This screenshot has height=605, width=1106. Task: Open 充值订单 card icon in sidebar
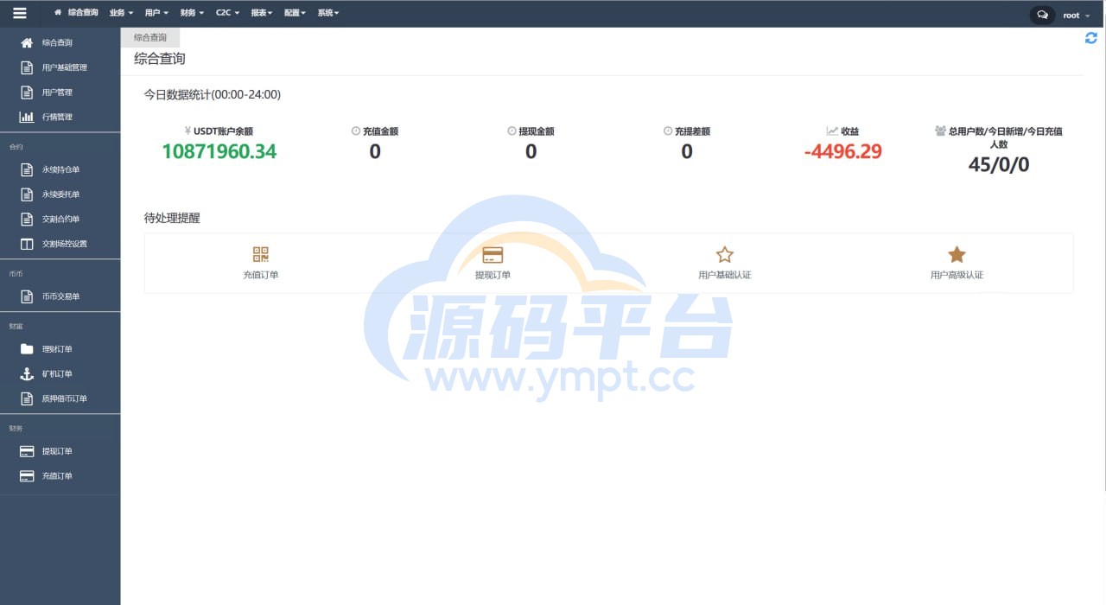(x=27, y=476)
